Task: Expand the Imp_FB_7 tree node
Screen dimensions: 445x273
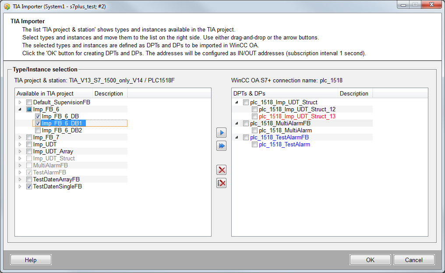Action: click(20, 138)
